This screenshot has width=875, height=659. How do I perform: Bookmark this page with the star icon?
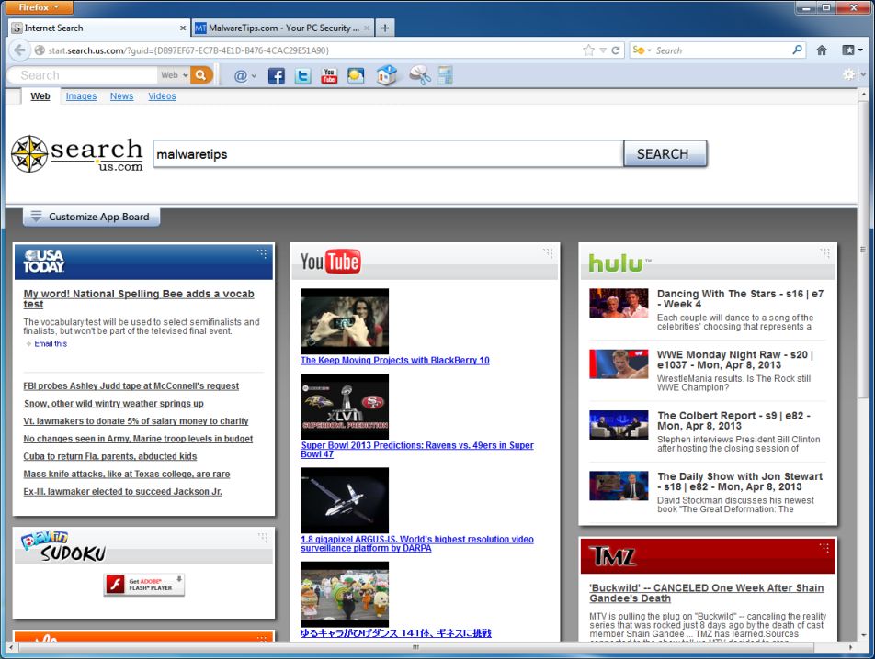point(589,50)
